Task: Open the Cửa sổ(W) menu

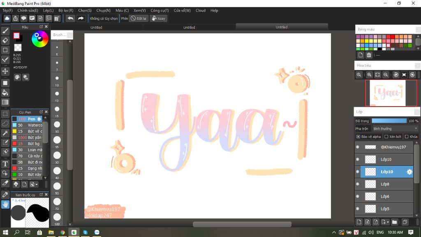Action: [182, 10]
